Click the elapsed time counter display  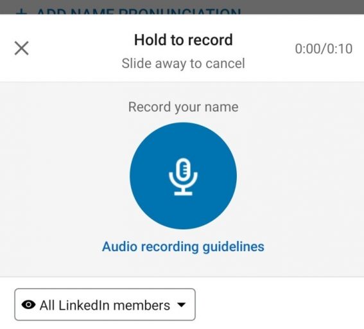point(324,49)
